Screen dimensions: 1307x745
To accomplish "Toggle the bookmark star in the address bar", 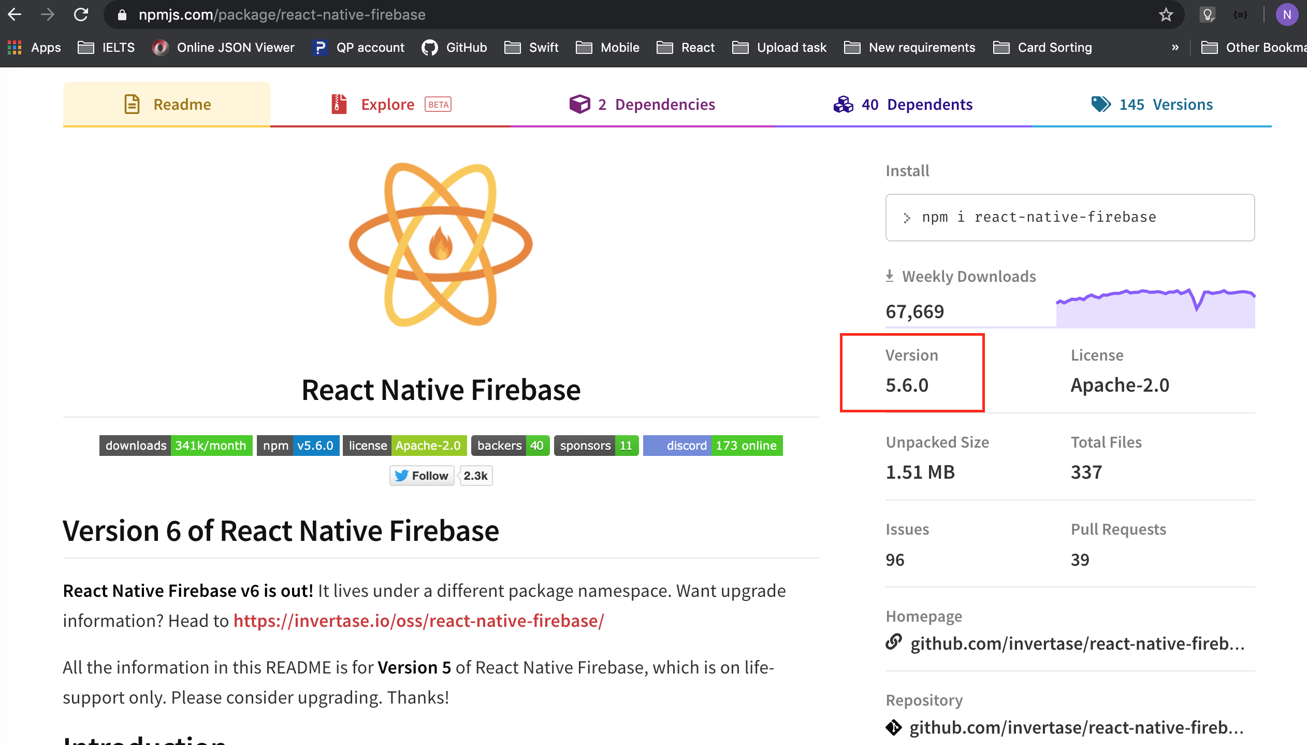I will tap(1166, 14).
